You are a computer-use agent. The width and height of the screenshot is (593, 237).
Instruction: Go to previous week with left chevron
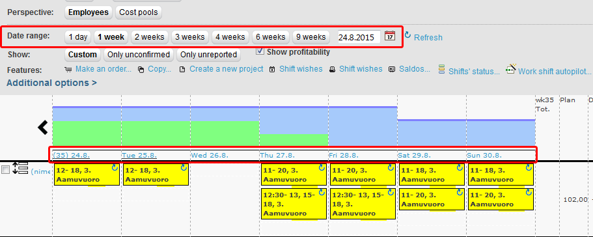click(43, 128)
